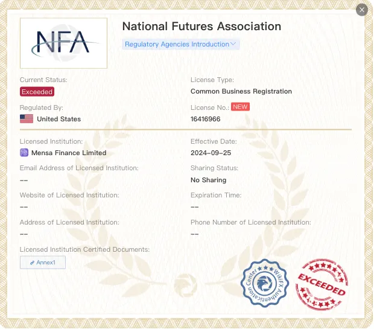374x329 pixels.
Task: Click the License Type label
Action: click(x=212, y=80)
